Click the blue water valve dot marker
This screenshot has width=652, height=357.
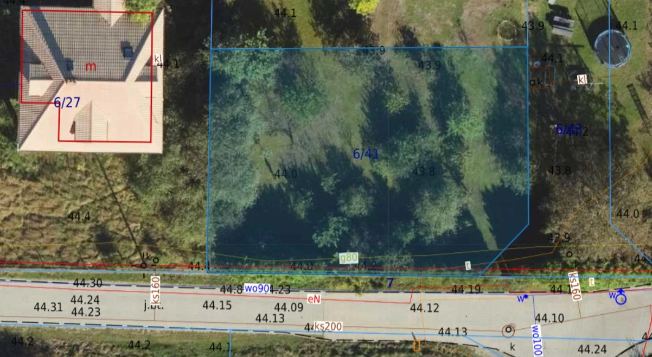[525, 297]
